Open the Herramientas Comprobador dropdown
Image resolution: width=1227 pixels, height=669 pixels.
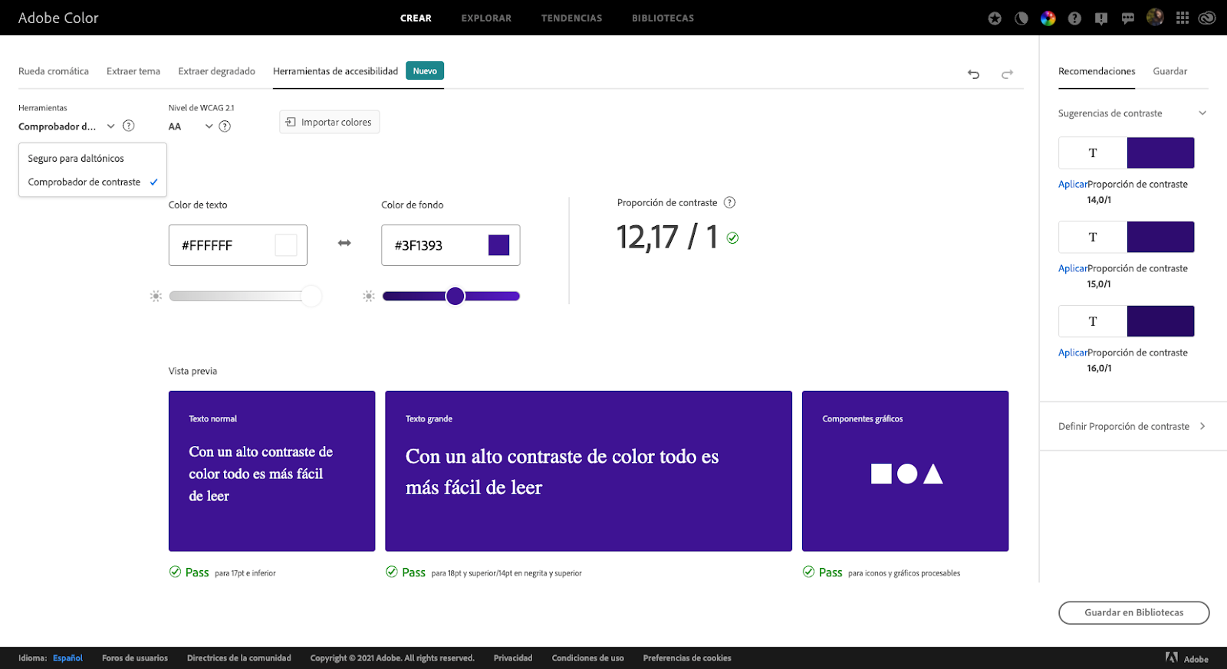[x=67, y=126]
